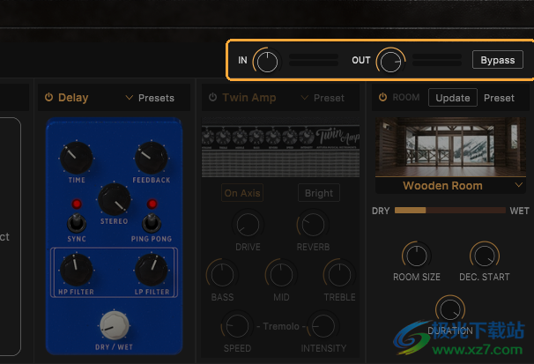534x364 pixels.
Task: Toggle the Delay effect power icon
Action: (49, 97)
